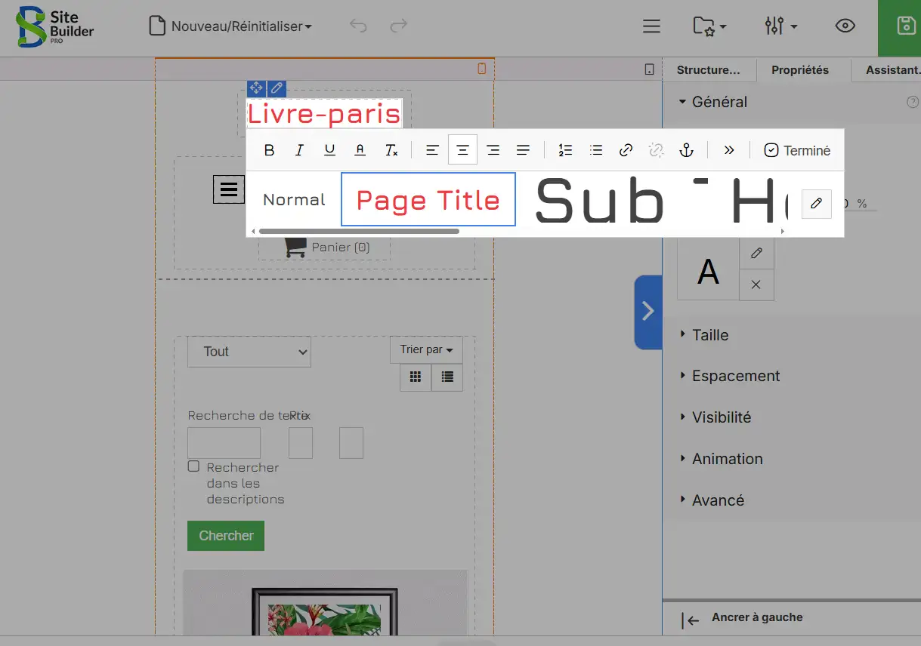Choose the Sub Heading style
The image size is (921, 646).
pyautogui.click(x=660, y=199)
